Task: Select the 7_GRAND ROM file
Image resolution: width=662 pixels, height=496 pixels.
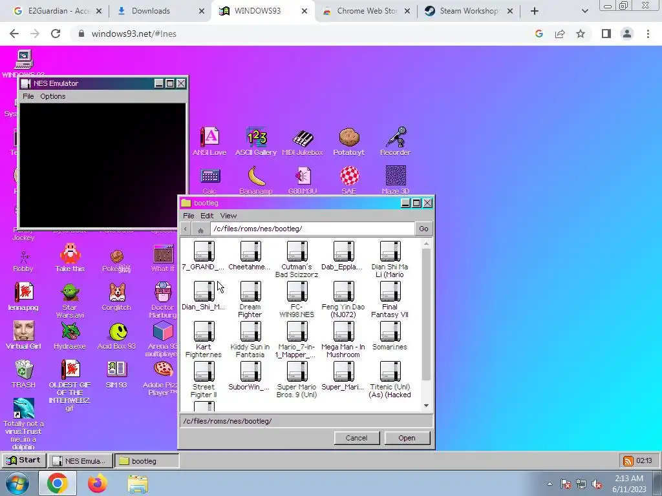Action: 204,256
